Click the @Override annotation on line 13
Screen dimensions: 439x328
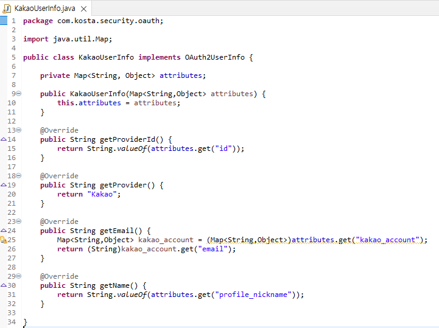coord(59,130)
